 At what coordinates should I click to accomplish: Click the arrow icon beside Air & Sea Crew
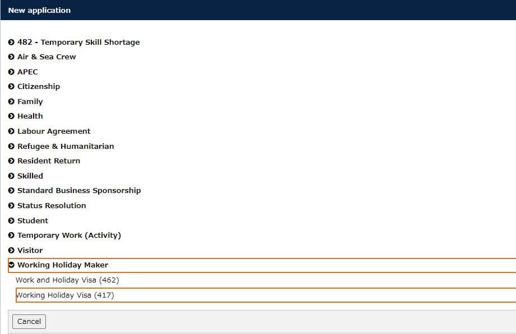pyautogui.click(x=11, y=57)
